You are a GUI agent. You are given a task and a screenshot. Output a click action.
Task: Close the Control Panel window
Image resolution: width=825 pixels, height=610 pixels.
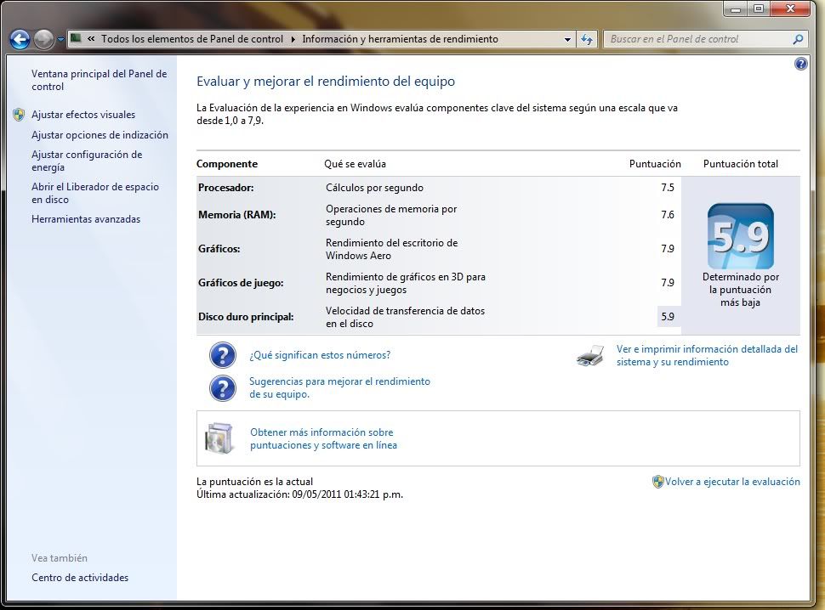[x=789, y=9]
